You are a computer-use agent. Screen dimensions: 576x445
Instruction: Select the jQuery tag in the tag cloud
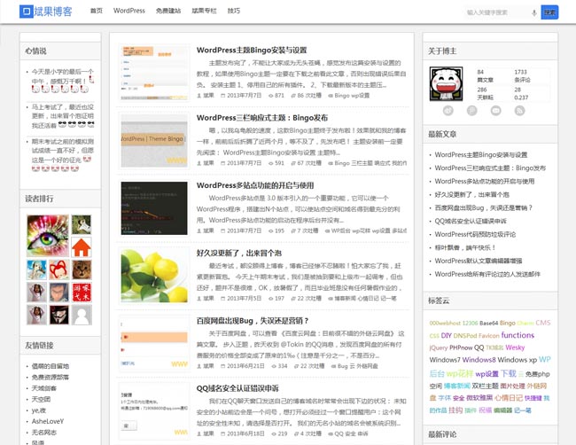tap(439, 347)
